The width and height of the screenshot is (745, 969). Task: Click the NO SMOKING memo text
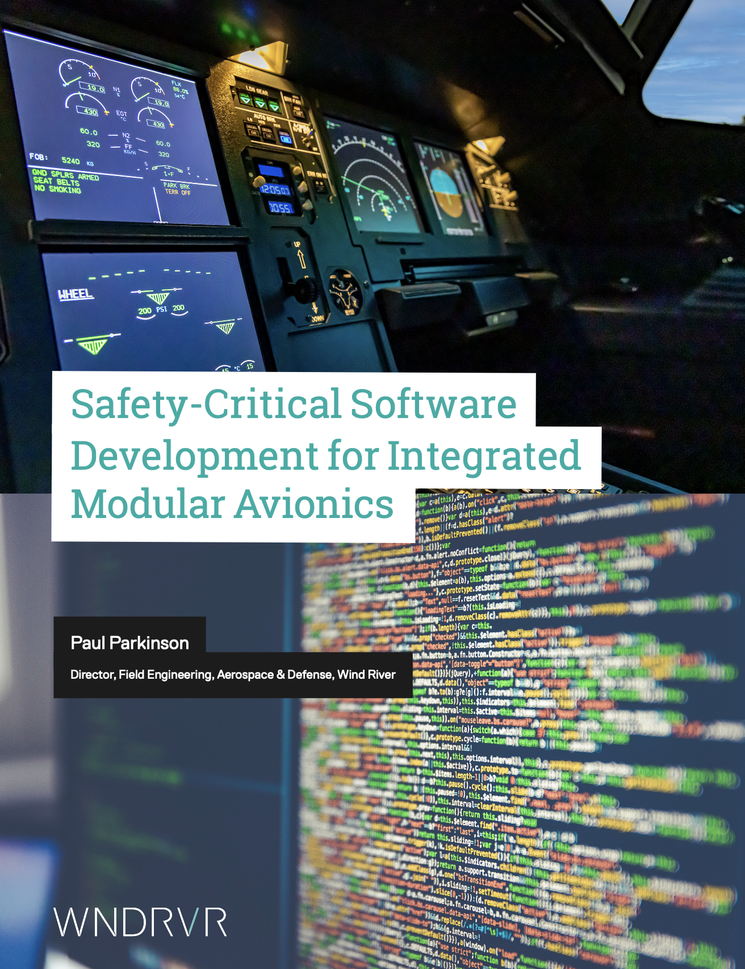[x=57, y=189]
